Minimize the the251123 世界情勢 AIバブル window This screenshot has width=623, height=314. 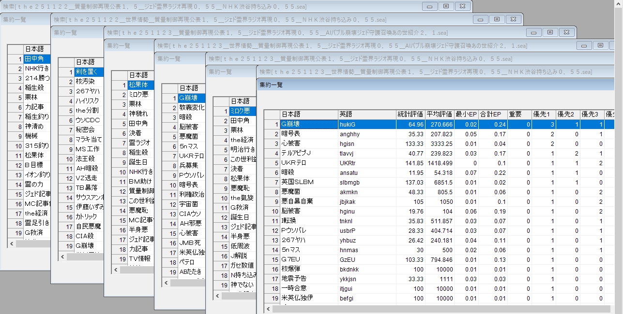tap(584, 45)
